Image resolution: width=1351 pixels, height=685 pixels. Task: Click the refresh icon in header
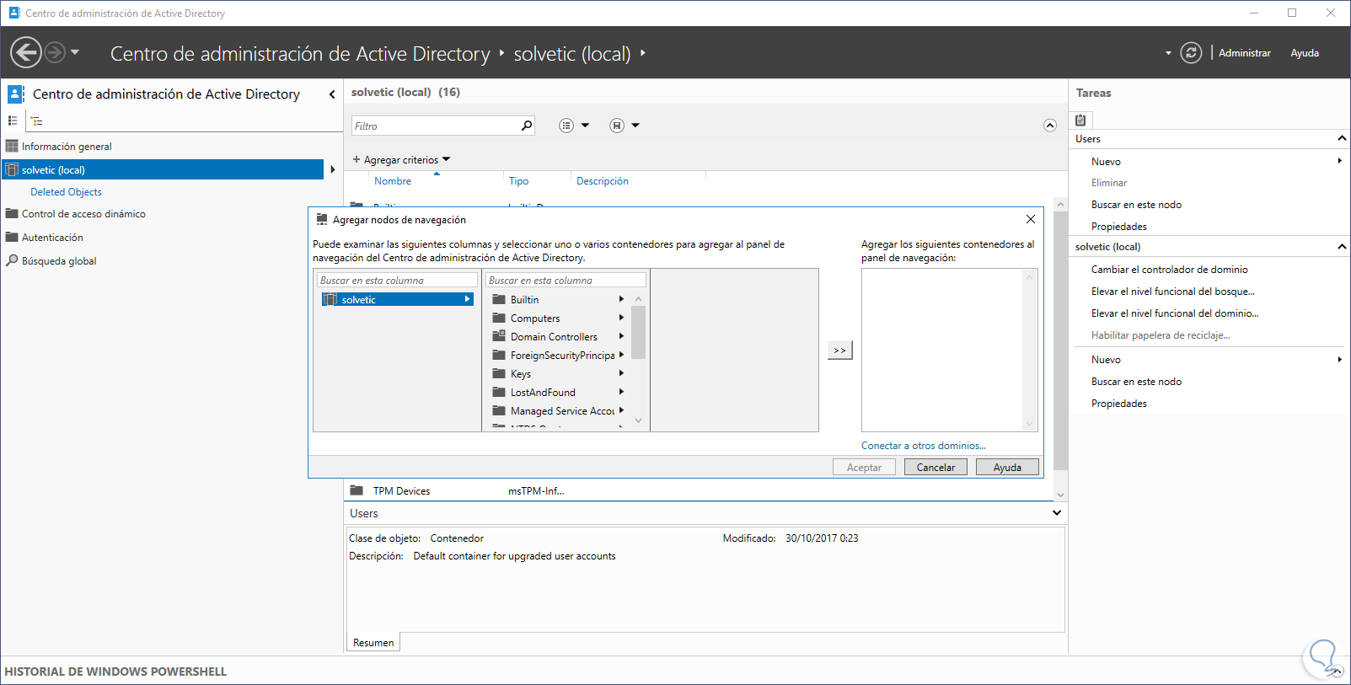(1190, 53)
